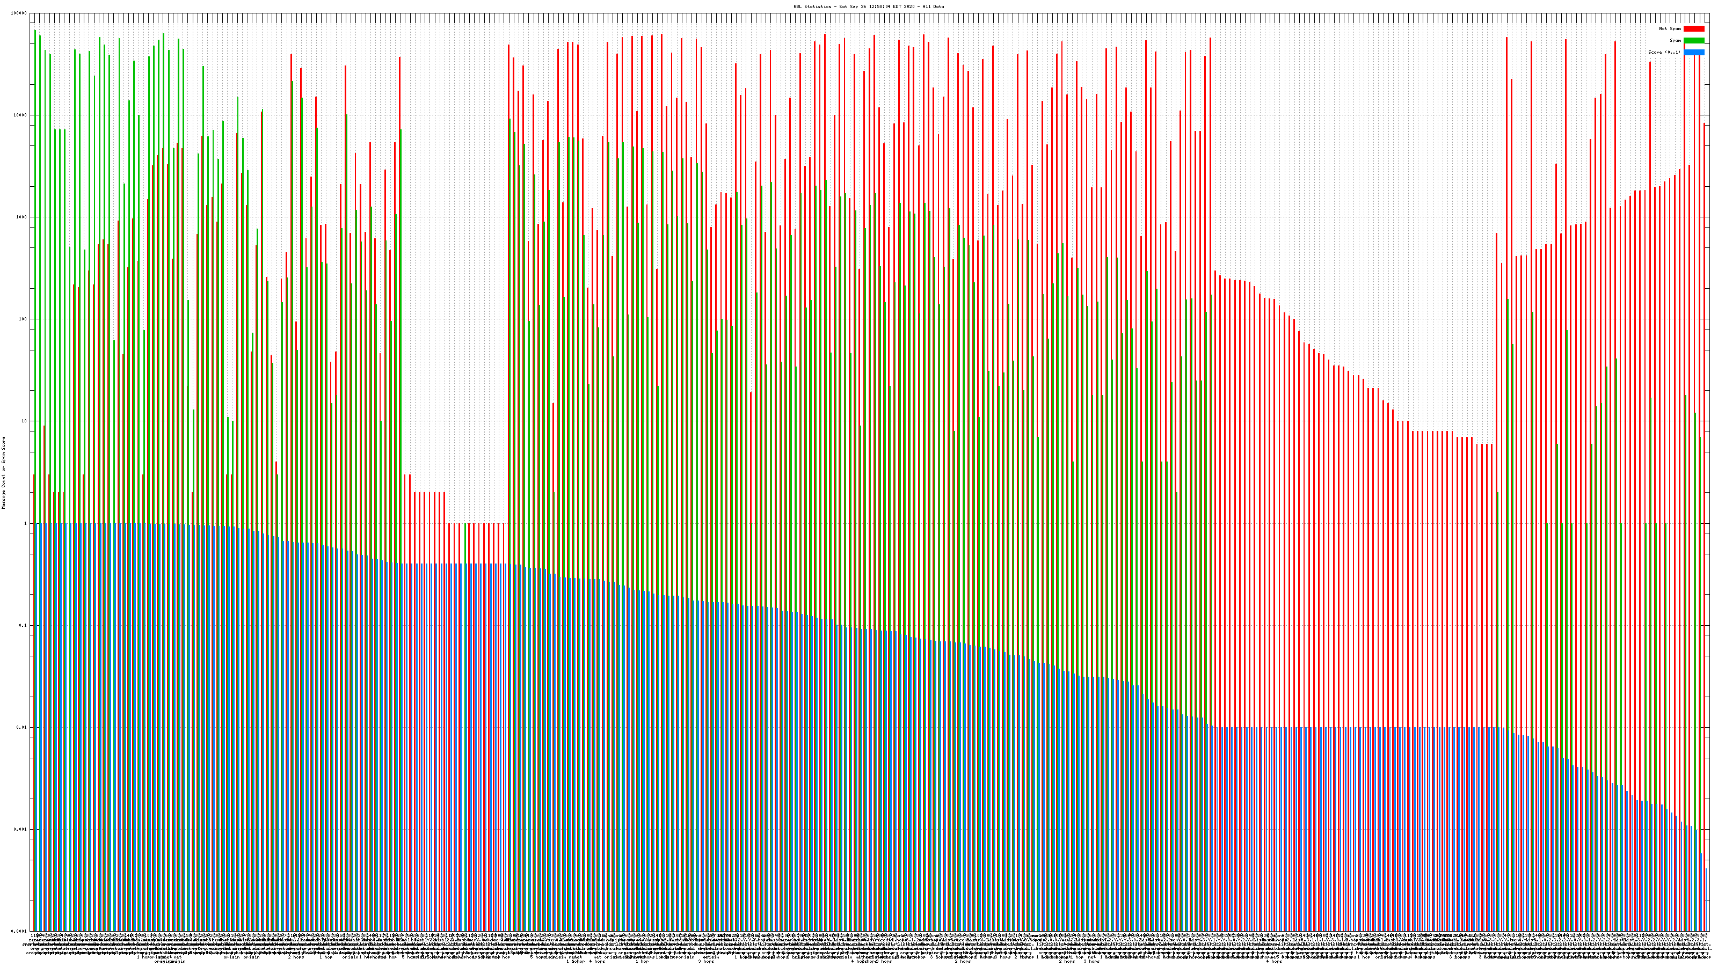This screenshot has height=966, width=1718.
Task: Click the last blue score bar at far right
Action: pyautogui.click(x=1706, y=900)
